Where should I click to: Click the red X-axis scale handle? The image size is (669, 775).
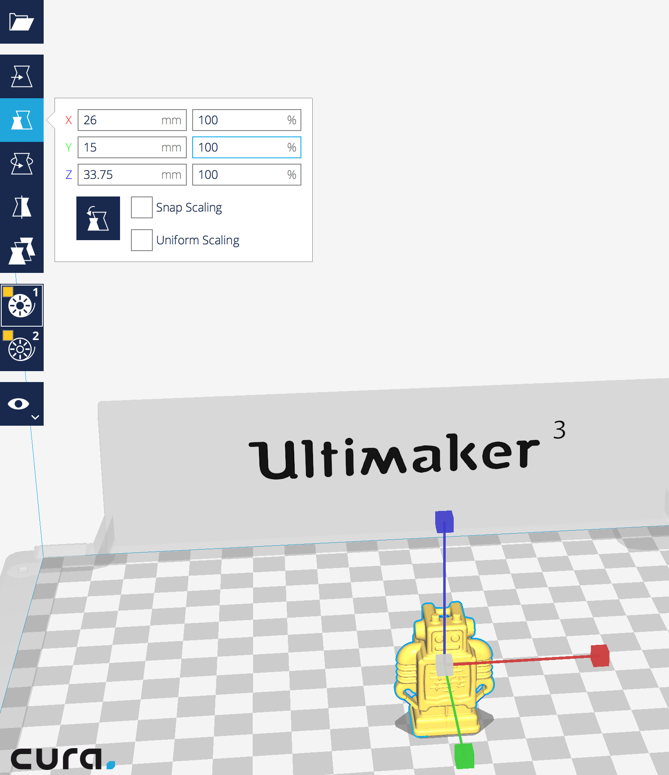600,656
